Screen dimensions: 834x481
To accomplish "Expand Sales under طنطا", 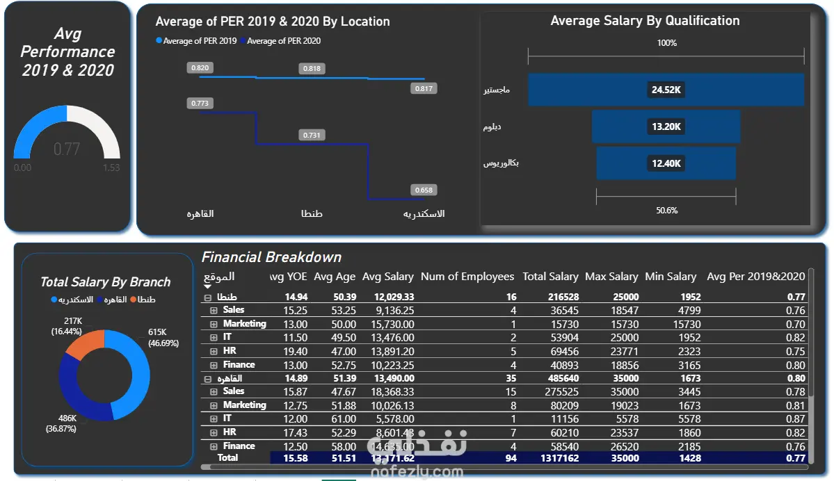I will 214,311.
